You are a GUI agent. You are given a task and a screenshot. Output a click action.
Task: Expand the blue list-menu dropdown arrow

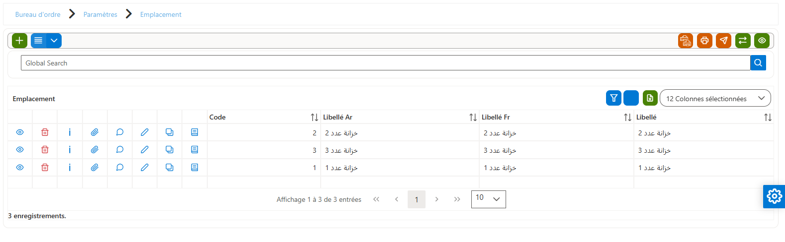point(54,41)
